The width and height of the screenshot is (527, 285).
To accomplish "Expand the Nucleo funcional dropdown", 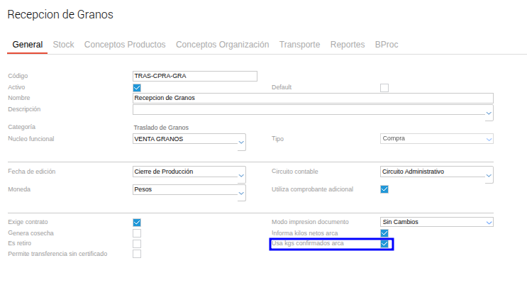I will coord(241,142).
